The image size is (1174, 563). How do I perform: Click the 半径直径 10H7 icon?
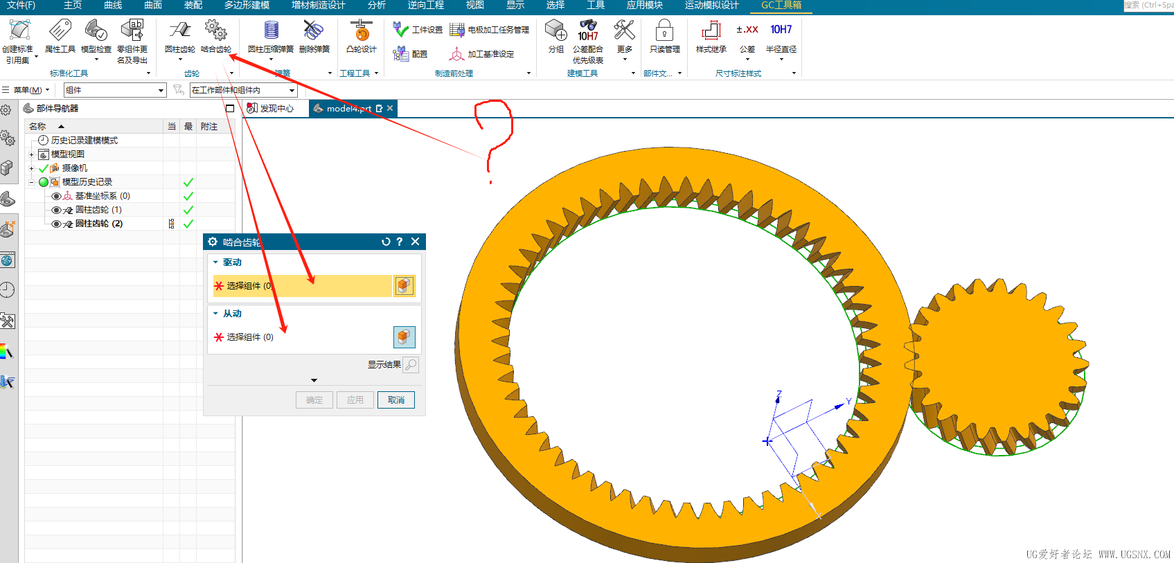pyautogui.click(x=781, y=30)
